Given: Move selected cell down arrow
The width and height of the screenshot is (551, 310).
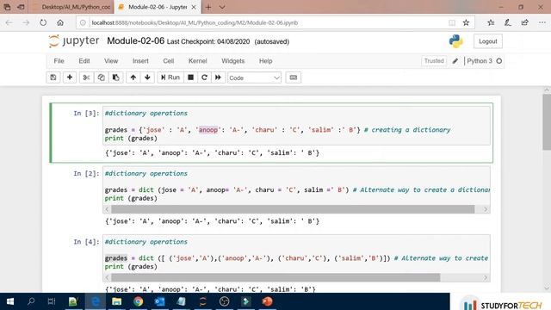Looking at the screenshot, I should pyautogui.click(x=147, y=77).
